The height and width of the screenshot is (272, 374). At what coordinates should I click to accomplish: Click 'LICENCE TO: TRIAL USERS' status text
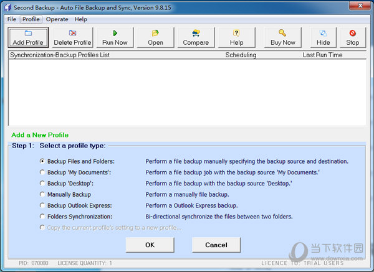[x=302, y=263]
